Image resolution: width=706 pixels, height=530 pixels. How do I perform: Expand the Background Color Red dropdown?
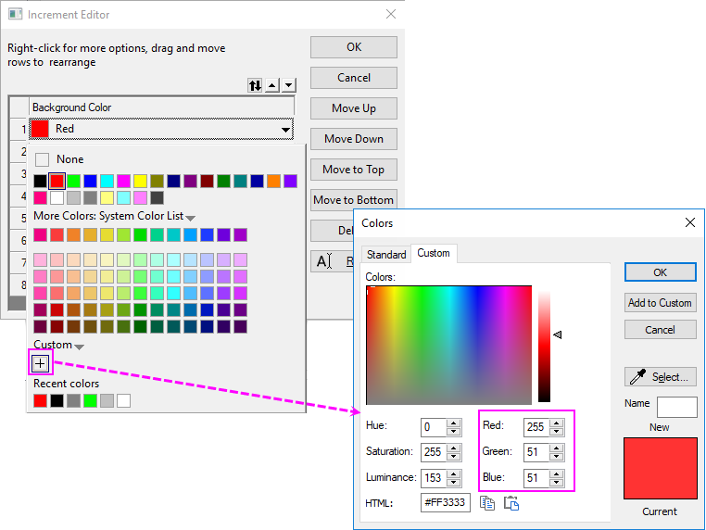[x=286, y=130]
